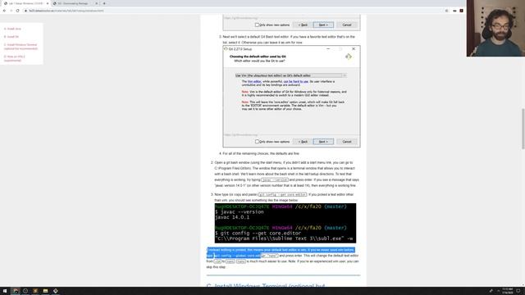Click the subl.exe path line in terminal
525x295 pixels.
(284, 238)
